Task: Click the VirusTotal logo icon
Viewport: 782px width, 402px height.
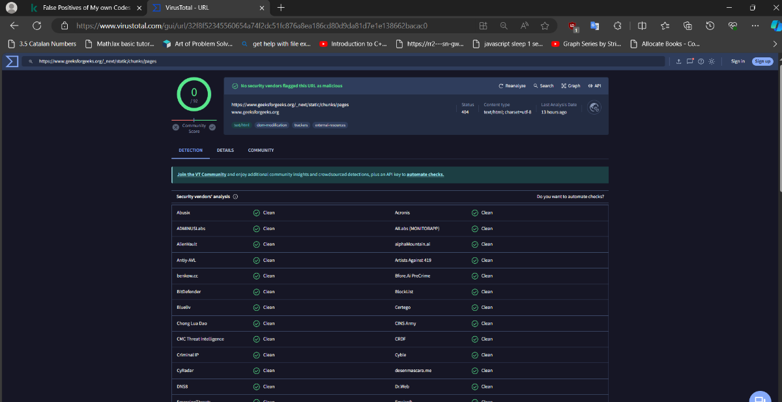Action: pos(12,61)
